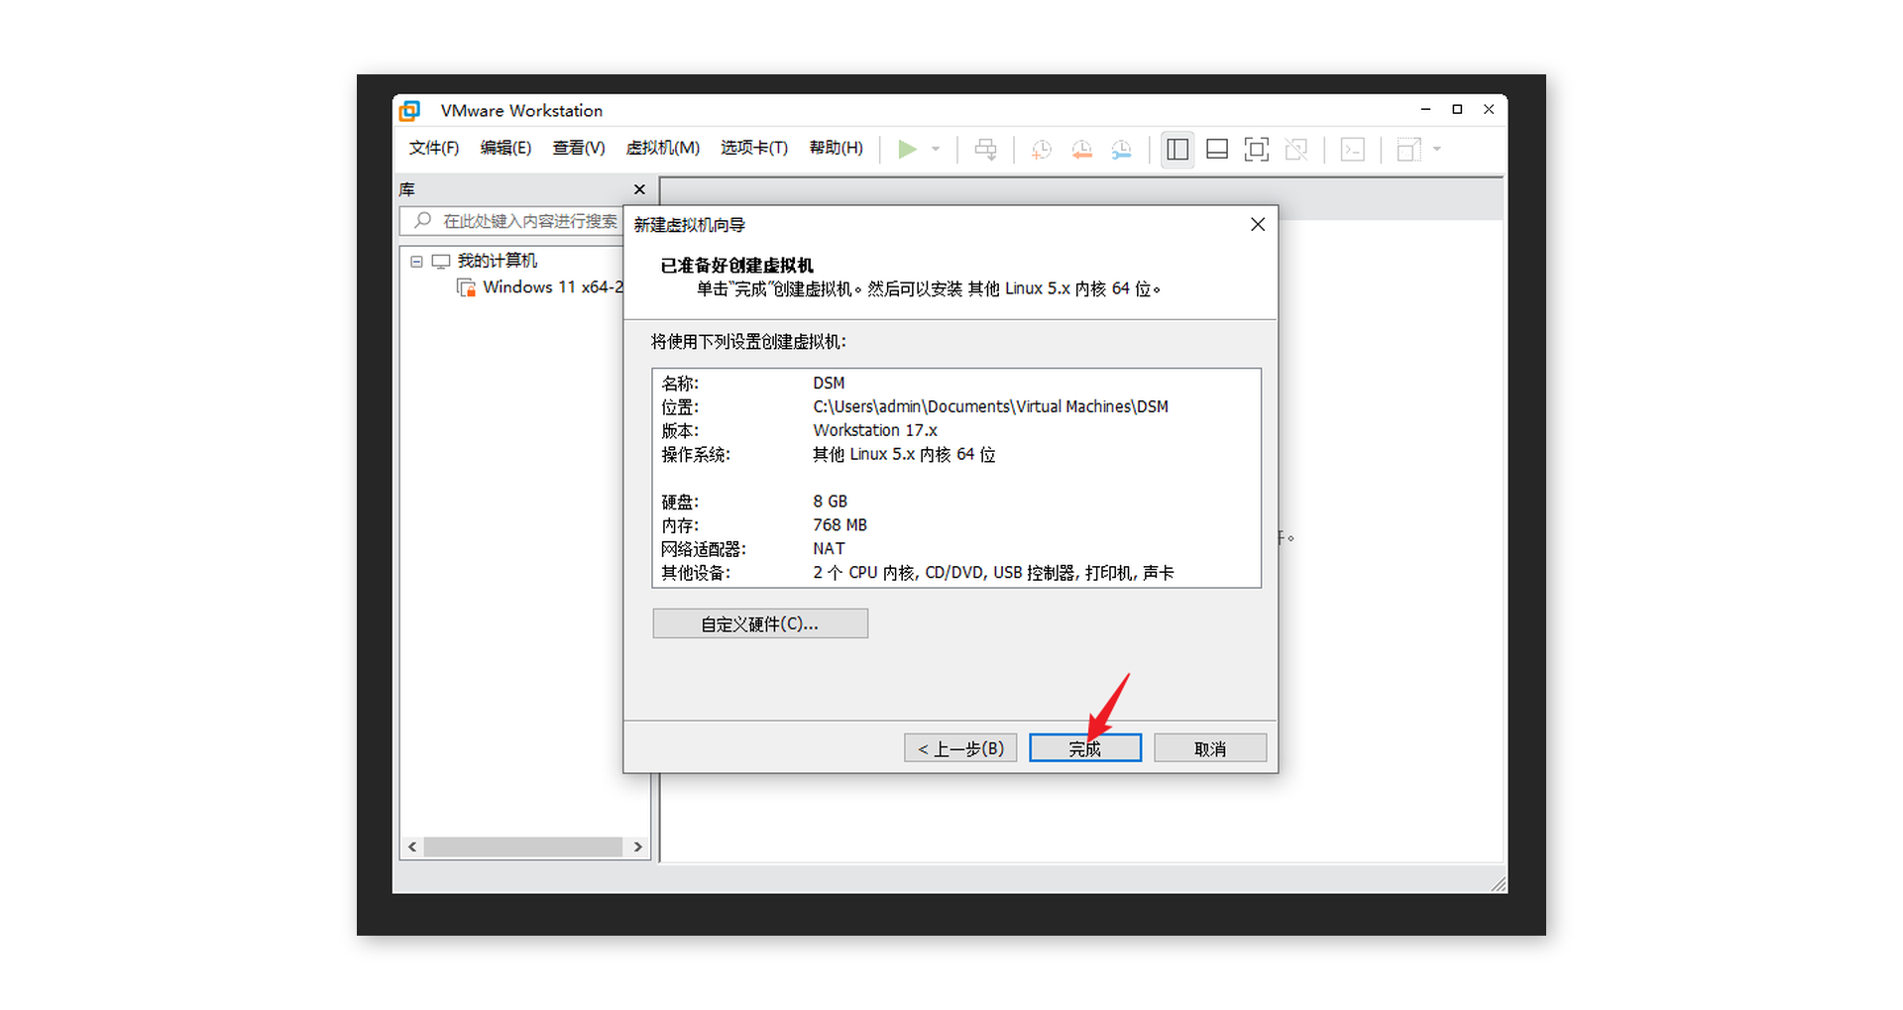Screen dimensions: 1903x1010
Task: Click the DSM name value
Action: [x=829, y=383]
